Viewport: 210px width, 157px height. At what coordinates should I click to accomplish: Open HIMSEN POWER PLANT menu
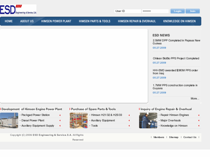(56, 21)
